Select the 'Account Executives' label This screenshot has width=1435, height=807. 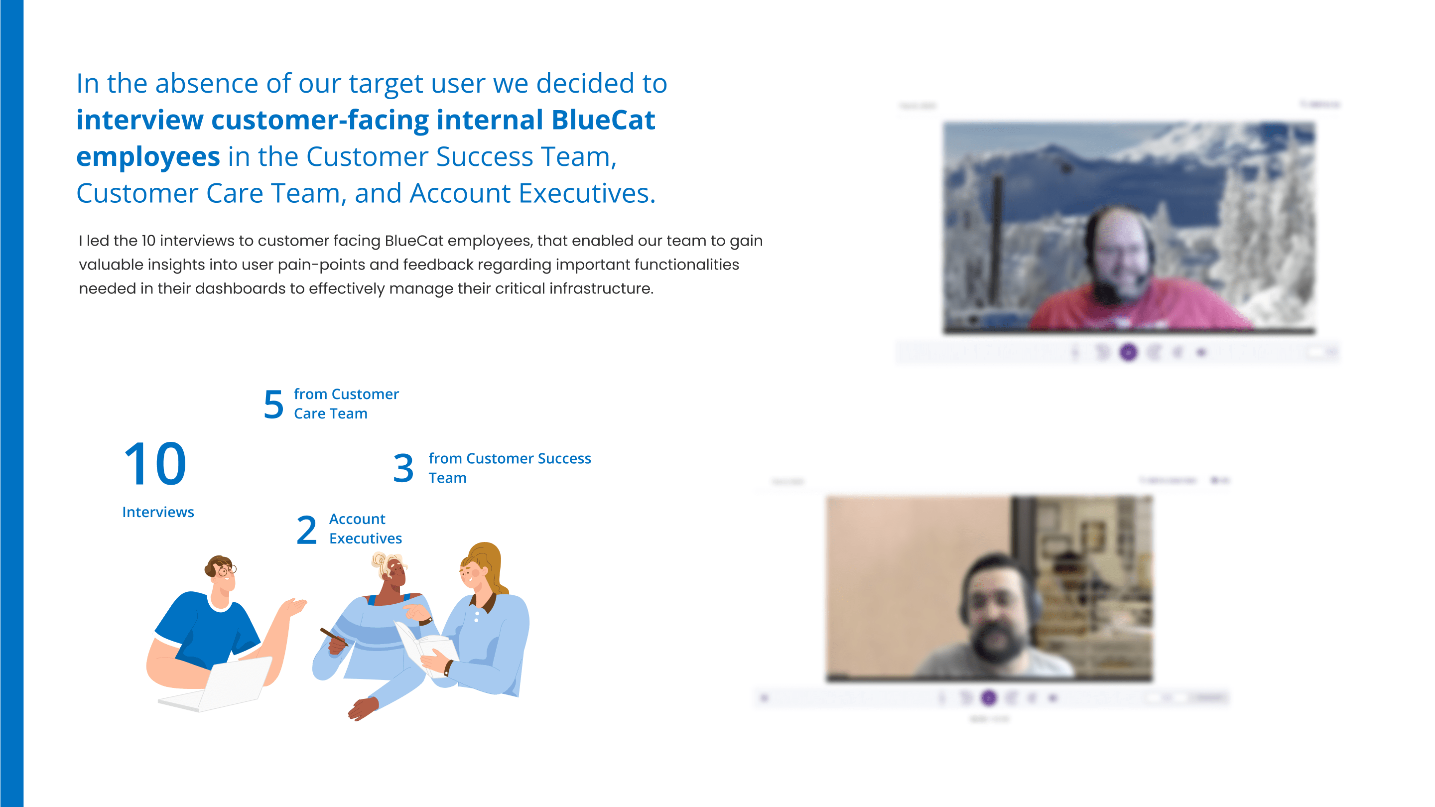coord(366,529)
